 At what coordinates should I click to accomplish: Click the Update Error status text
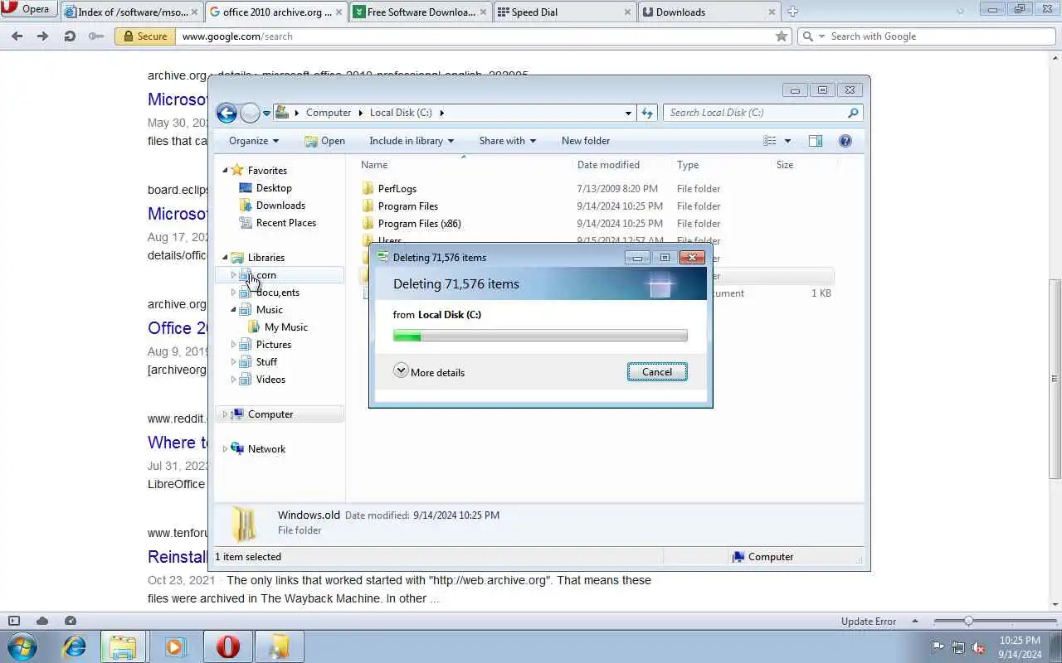tap(869, 621)
